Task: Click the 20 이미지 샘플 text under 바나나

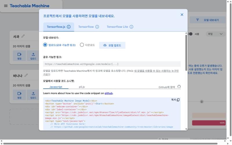Action: click(x=21, y=85)
